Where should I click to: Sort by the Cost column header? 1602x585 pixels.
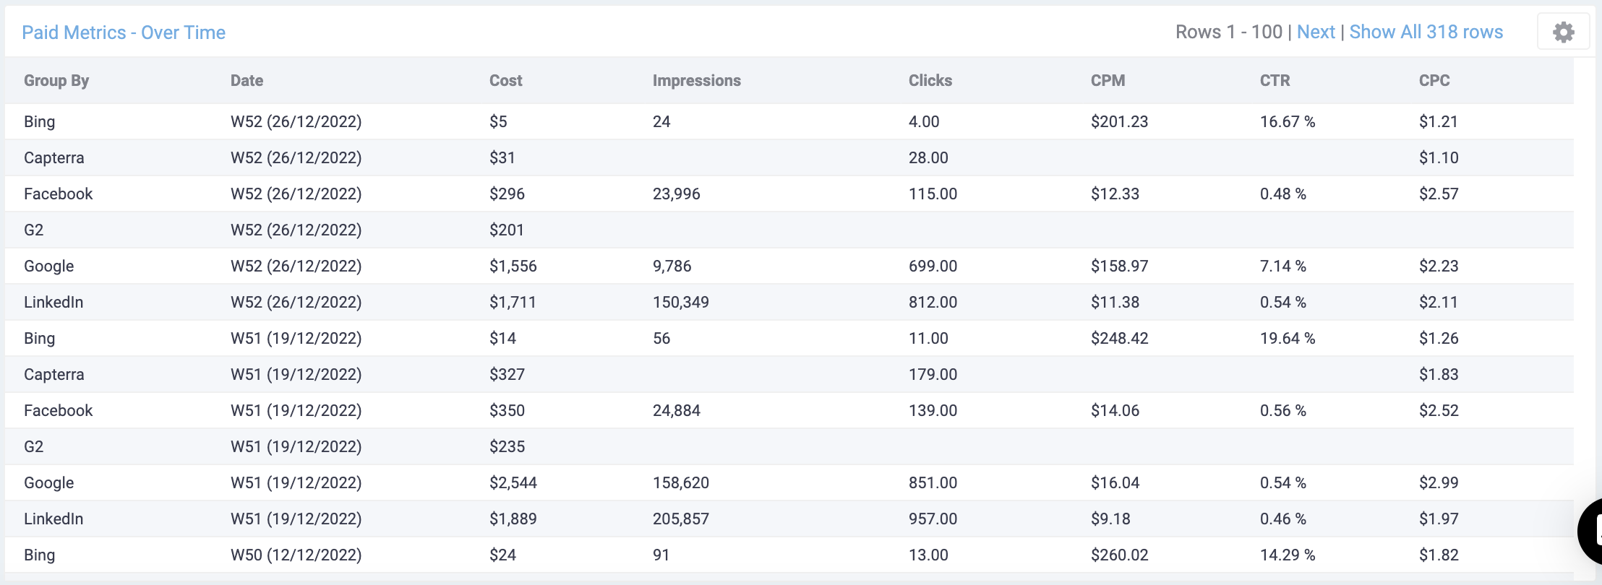pos(505,81)
